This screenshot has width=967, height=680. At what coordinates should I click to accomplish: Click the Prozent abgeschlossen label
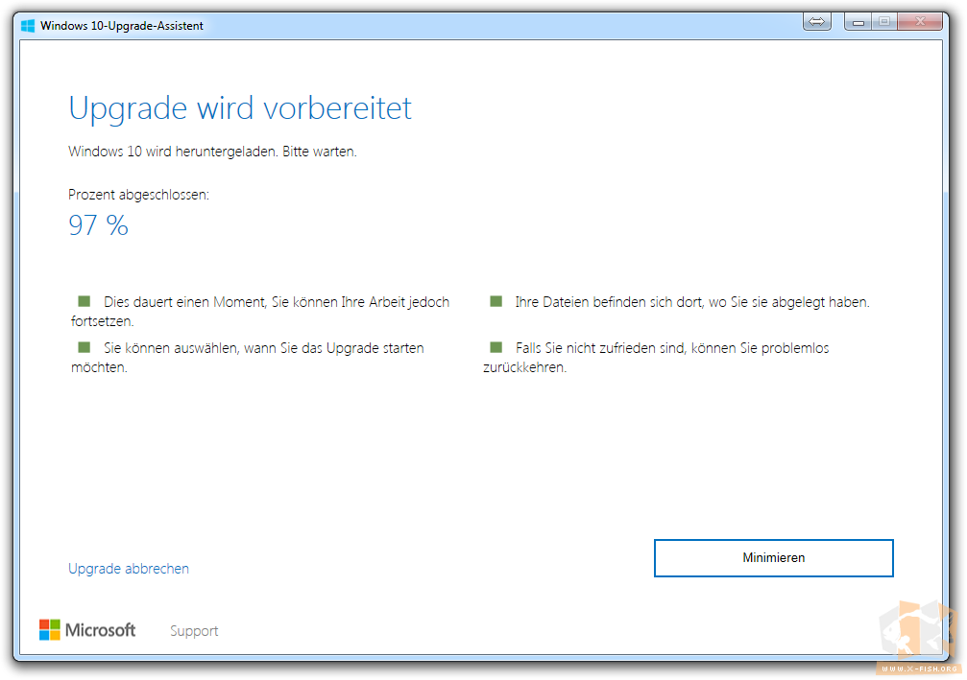tap(138, 195)
